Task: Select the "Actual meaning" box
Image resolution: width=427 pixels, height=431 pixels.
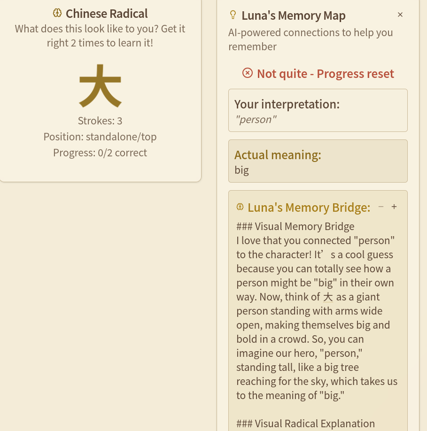Action: (318, 161)
